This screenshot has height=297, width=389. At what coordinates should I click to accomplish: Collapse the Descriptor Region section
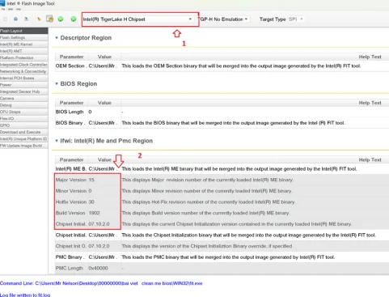click(57, 38)
